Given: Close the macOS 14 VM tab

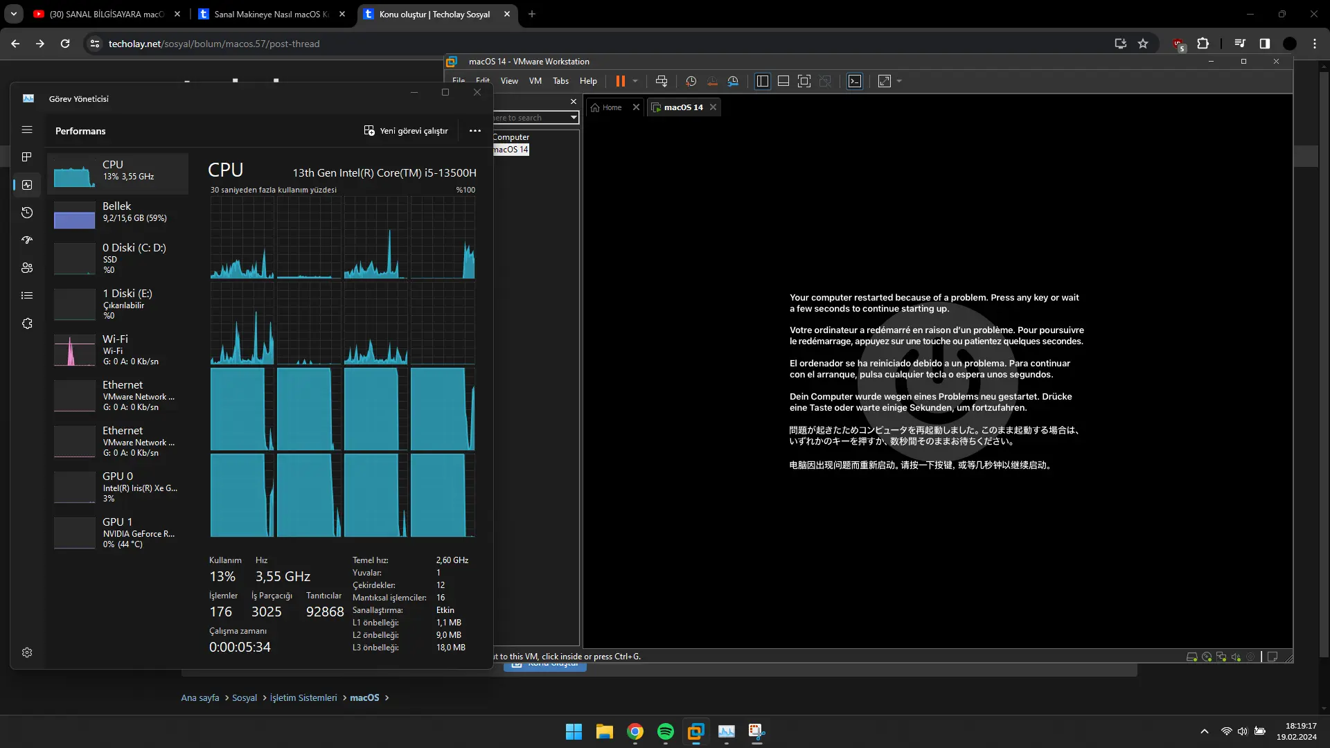Looking at the screenshot, I should click(713, 107).
